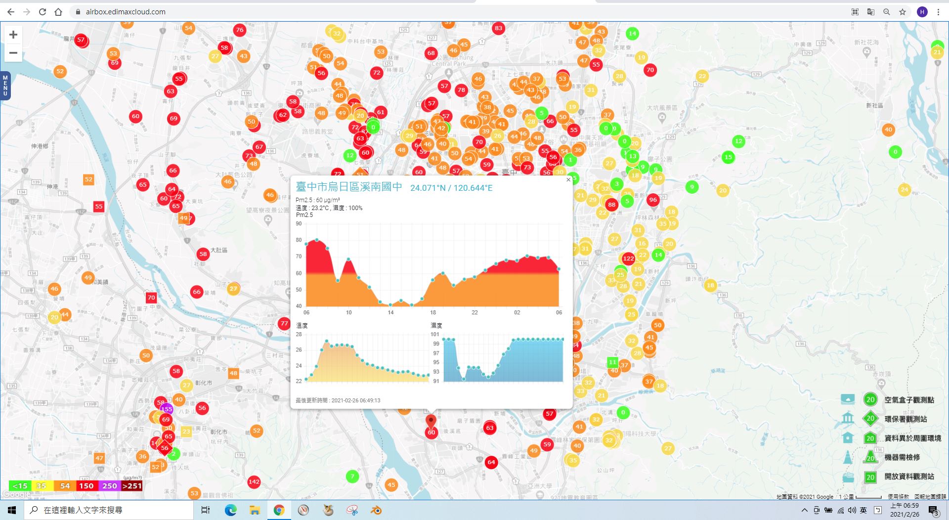Launch Blender from the taskbar

[x=376, y=510]
